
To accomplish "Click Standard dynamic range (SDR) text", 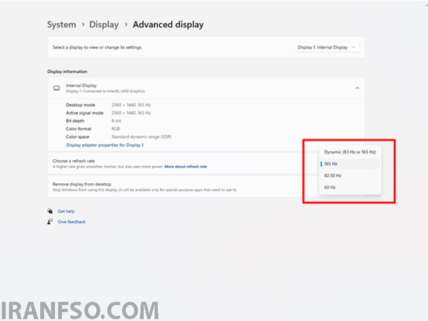I will coord(141,136).
